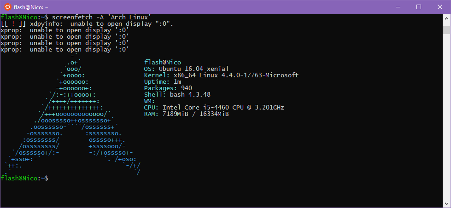Click the CPU: Intel Core i5-4460 line
451x208 pixels.
214,108
